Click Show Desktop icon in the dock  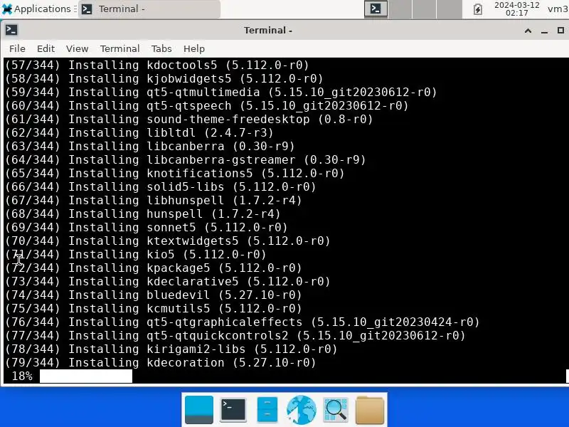[199, 410]
